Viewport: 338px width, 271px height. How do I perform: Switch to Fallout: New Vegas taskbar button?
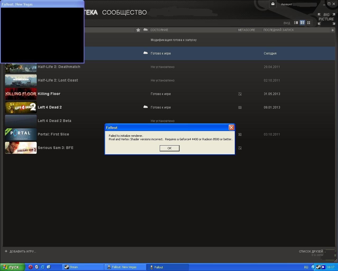pyautogui.click(x=125, y=267)
